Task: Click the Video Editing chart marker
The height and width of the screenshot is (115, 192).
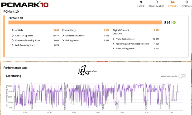Action: (160, 105)
